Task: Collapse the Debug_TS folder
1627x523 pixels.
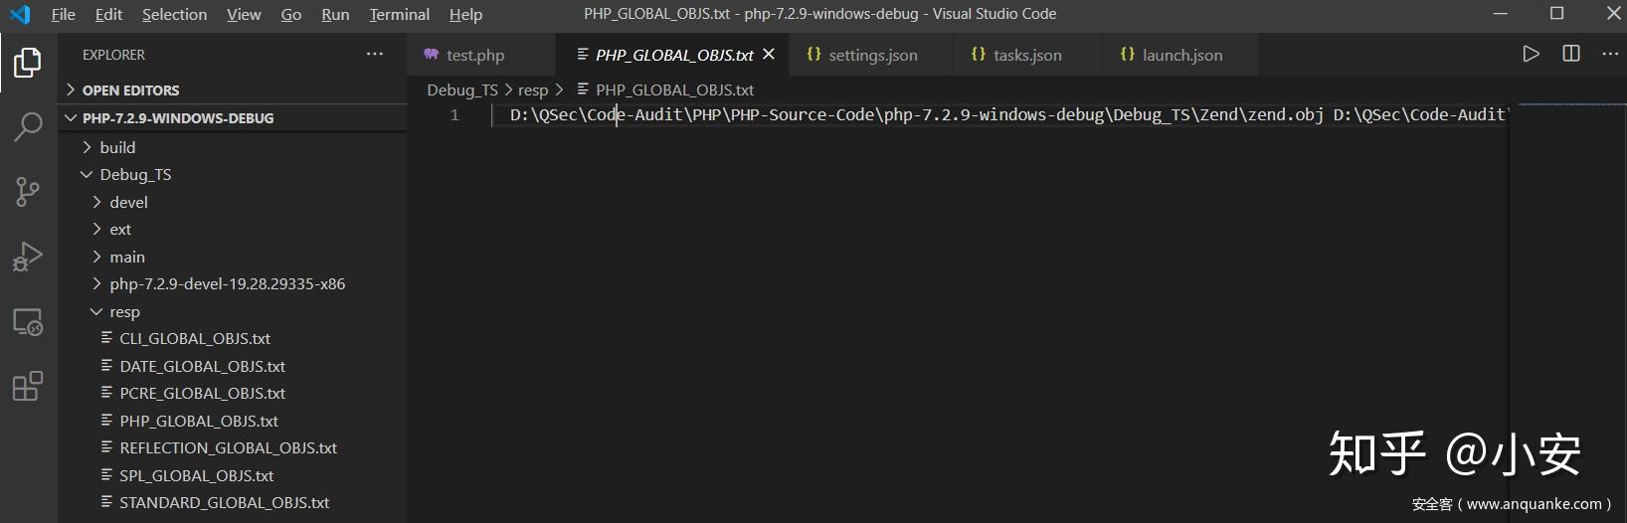Action: [x=135, y=175]
